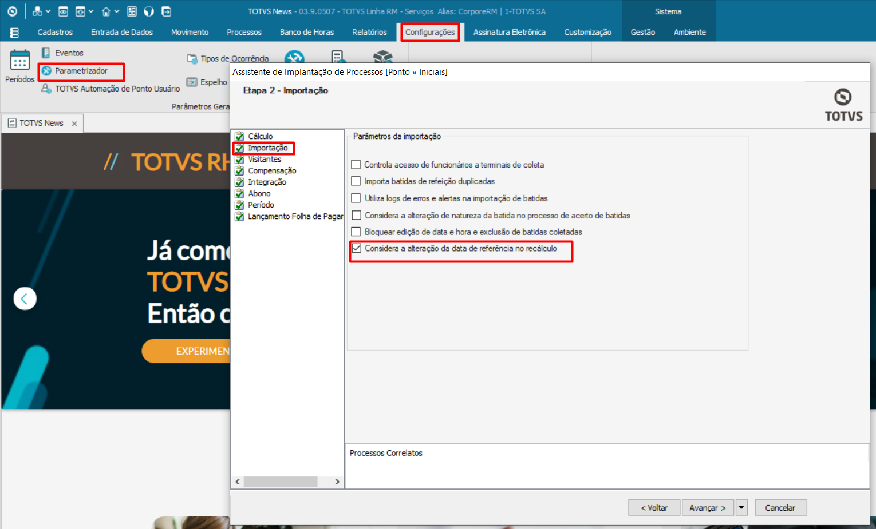Viewport: 876px width, 529px height.
Task: Click the calculator icon in ribbon
Action: coord(338,57)
